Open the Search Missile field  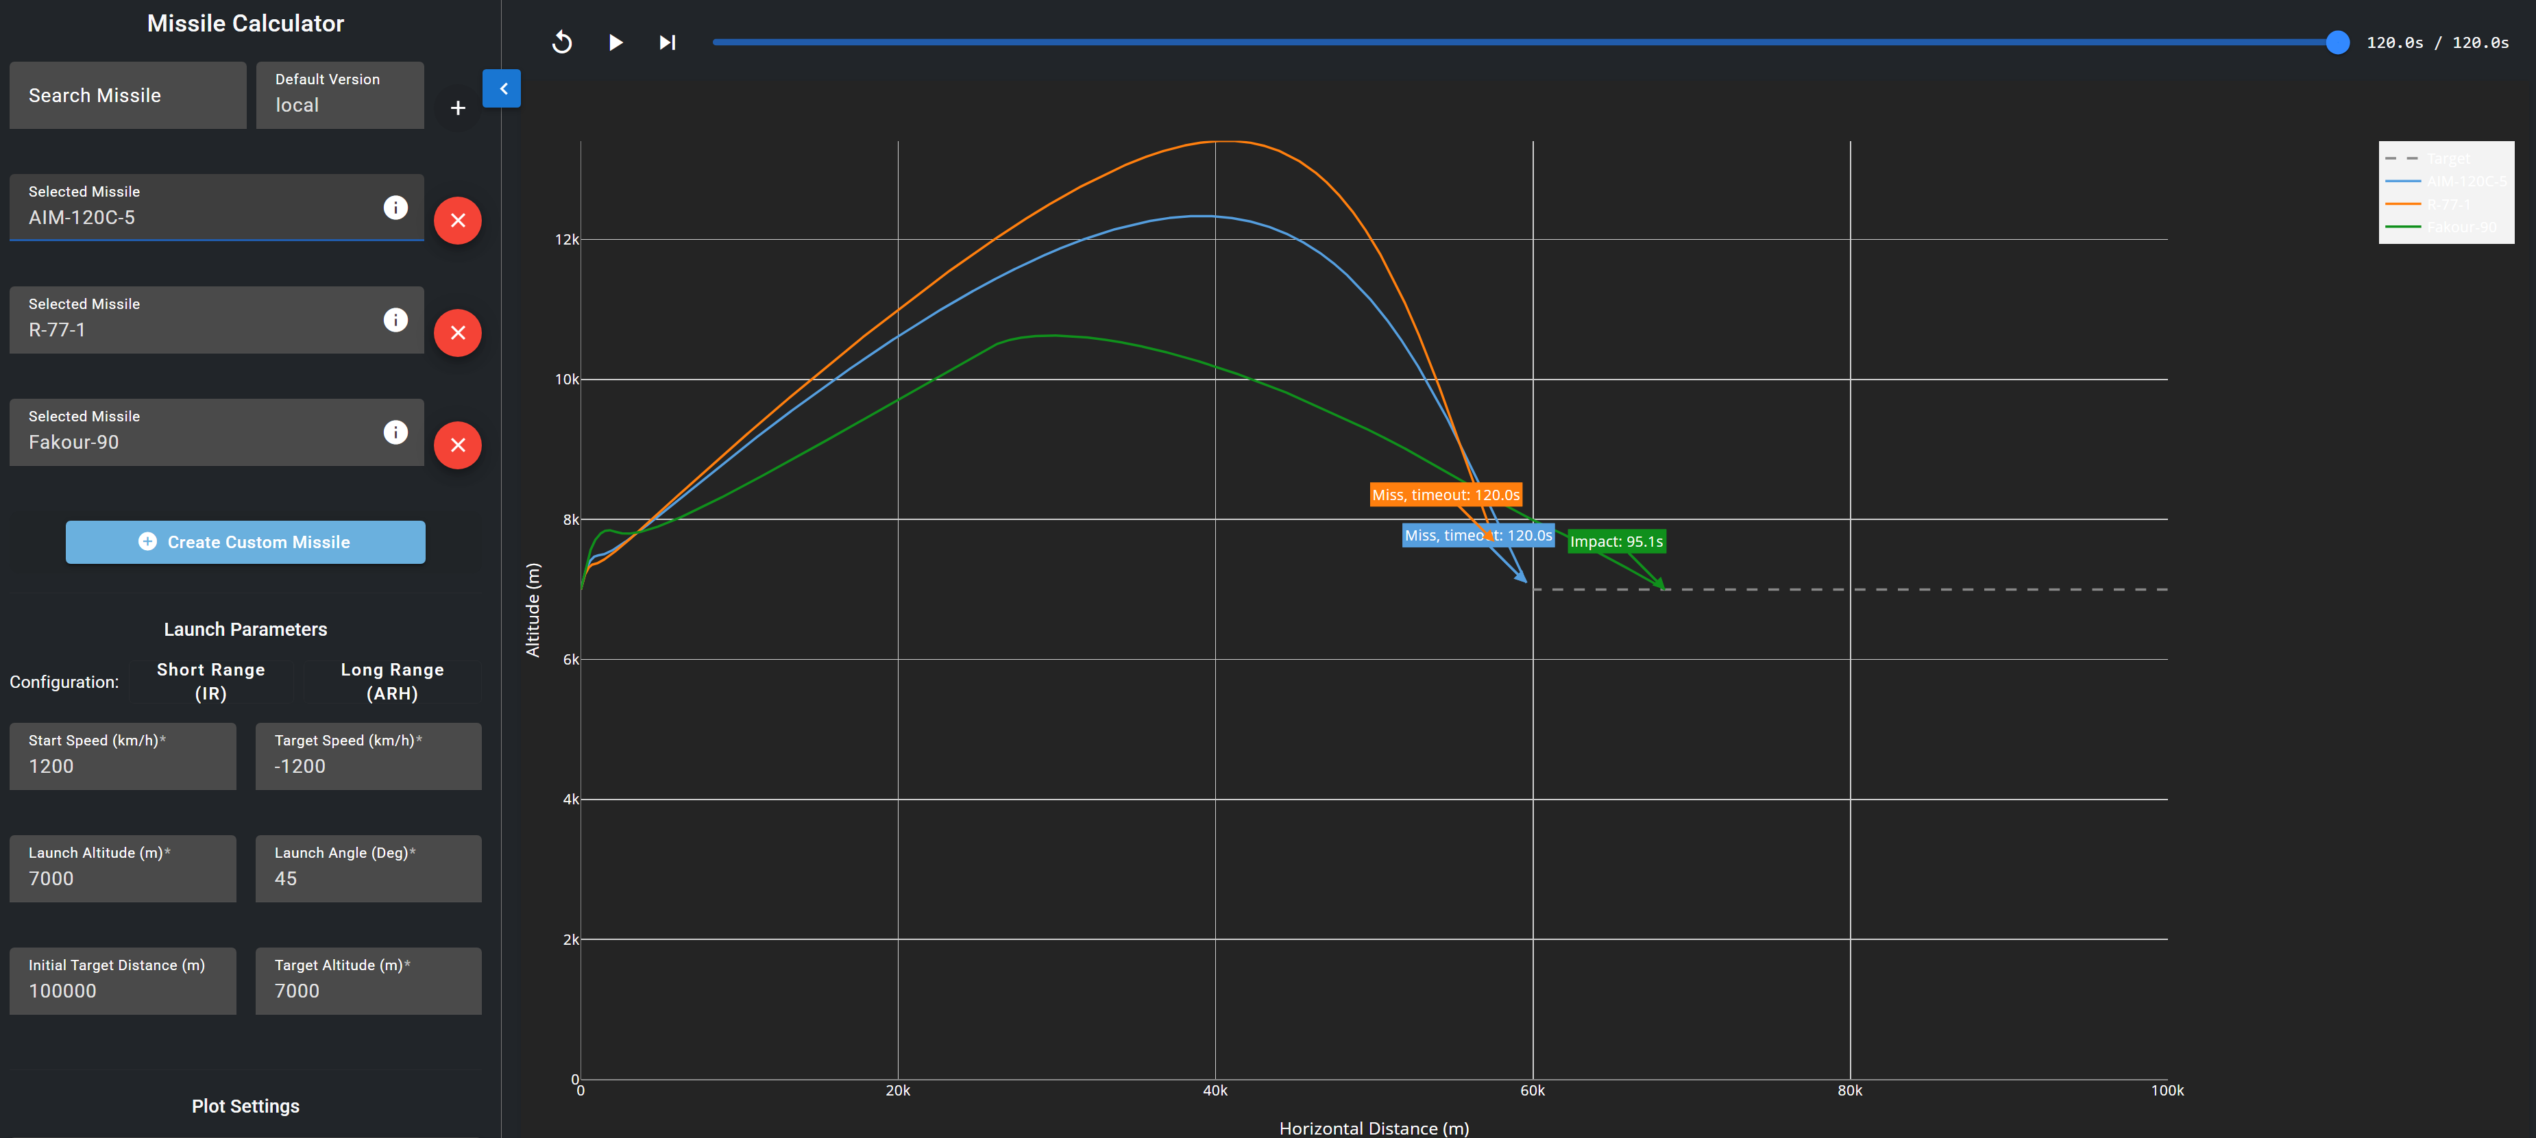128,95
